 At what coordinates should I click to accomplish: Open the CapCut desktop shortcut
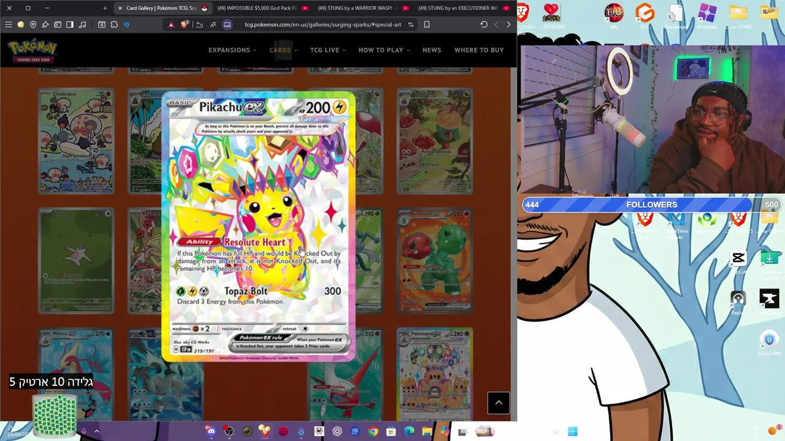[738, 261]
